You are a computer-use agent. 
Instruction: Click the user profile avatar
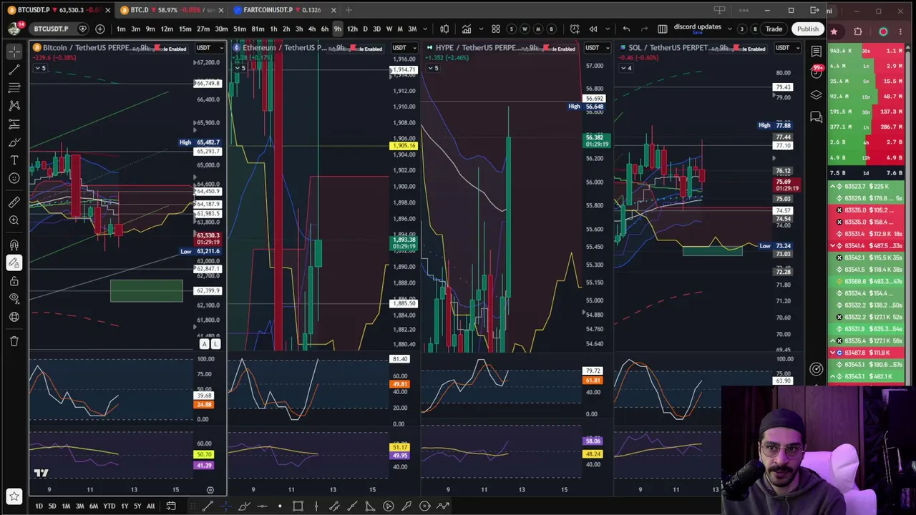click(x=14, y=29)
